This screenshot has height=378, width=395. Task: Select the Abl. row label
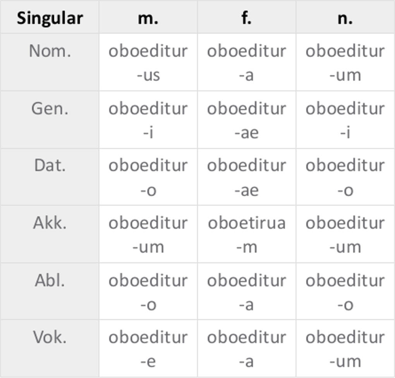point(50,280)
